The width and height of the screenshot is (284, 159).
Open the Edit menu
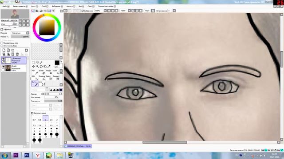point(20,6)
